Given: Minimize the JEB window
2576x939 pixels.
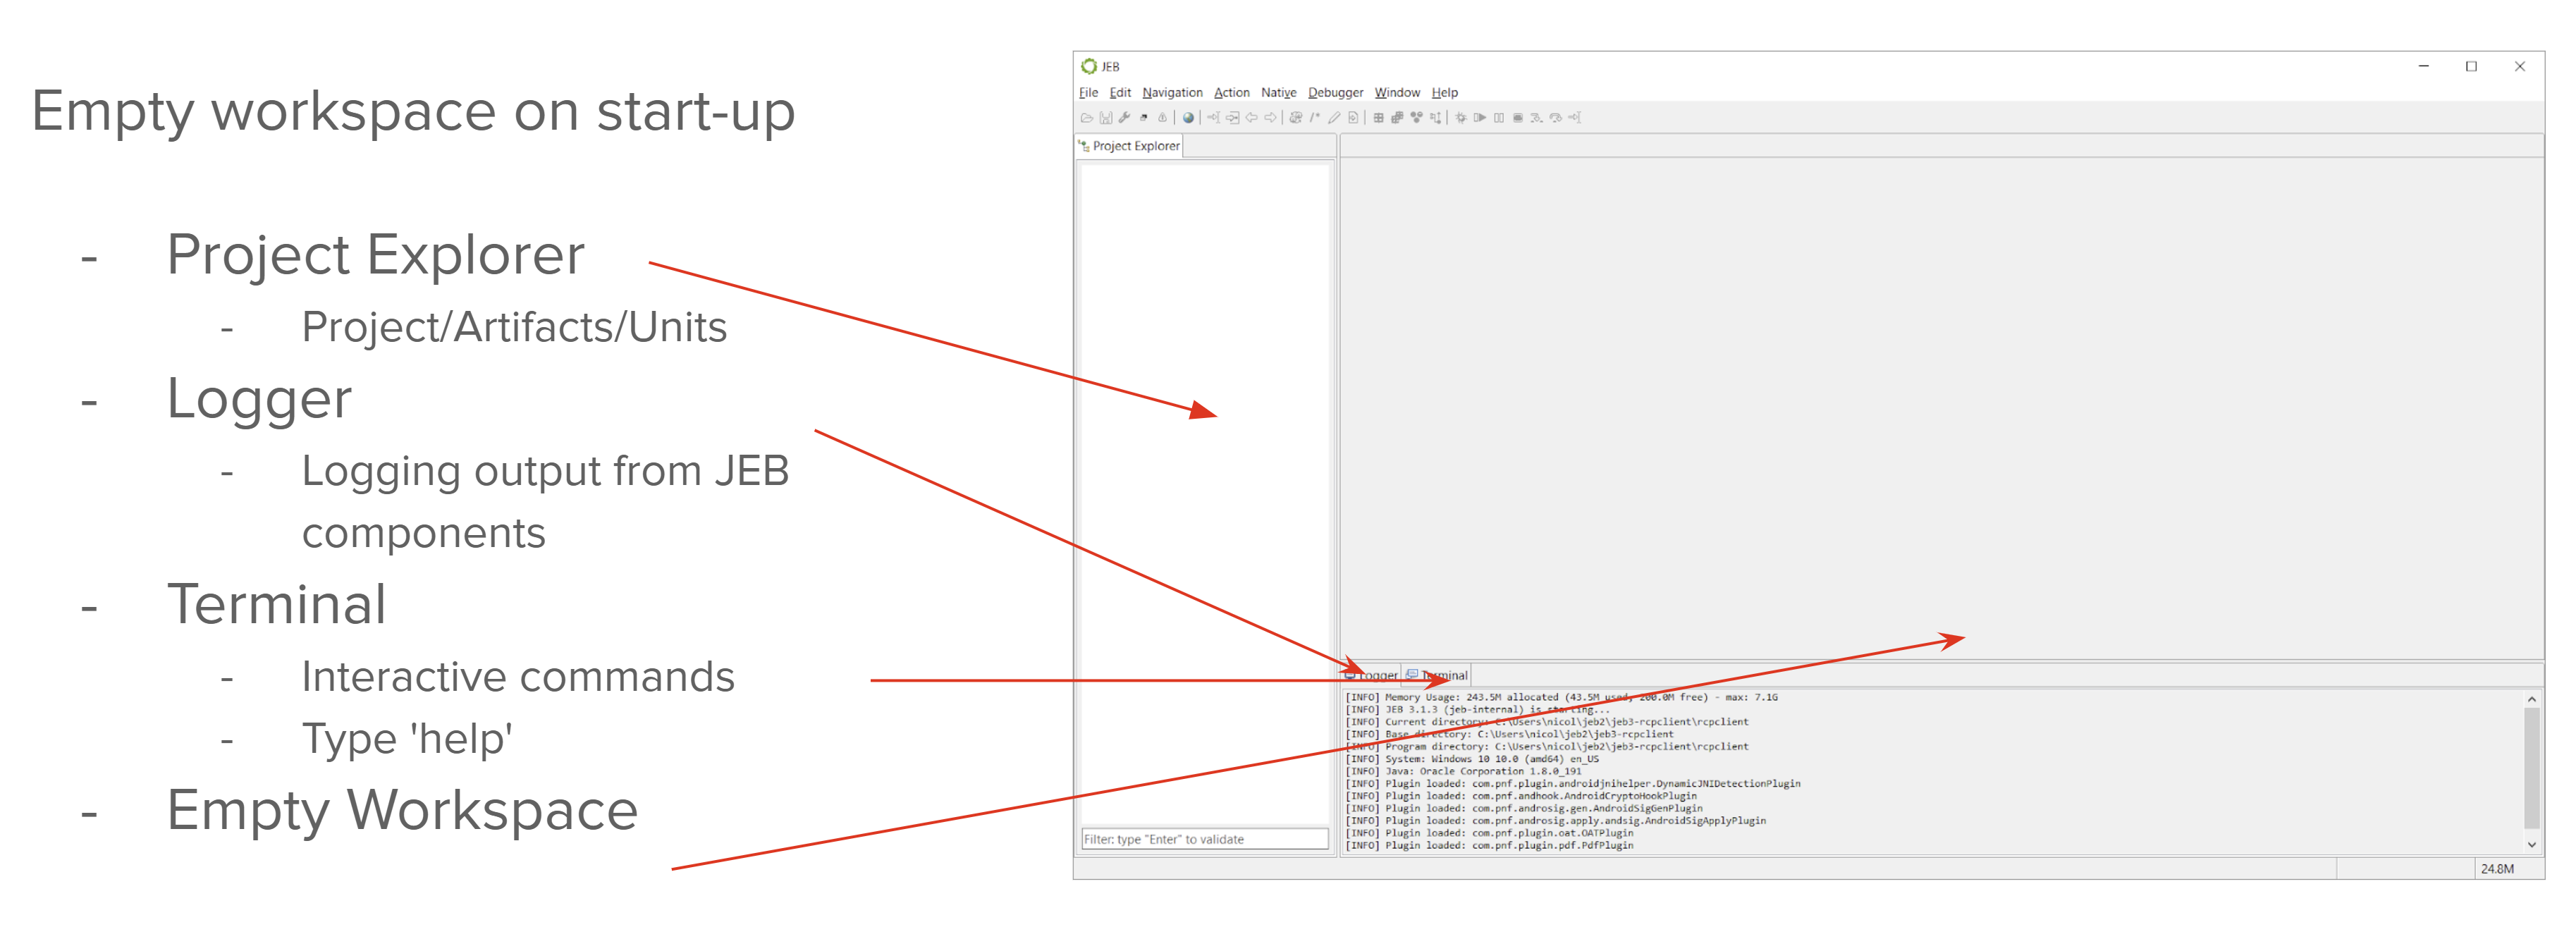Looking at the screenshot, I should [2423, 66].
